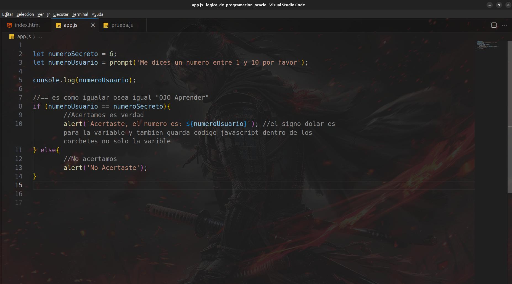The image size is (512, 284).
Task: Click the code minimap preview
Action: 488,45
